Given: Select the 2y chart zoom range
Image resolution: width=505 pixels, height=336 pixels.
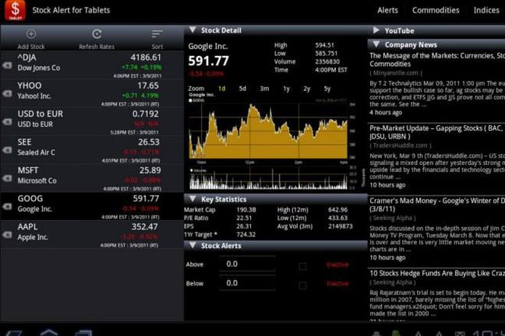Looking at the screenshot, I should [x=306, y=89].
